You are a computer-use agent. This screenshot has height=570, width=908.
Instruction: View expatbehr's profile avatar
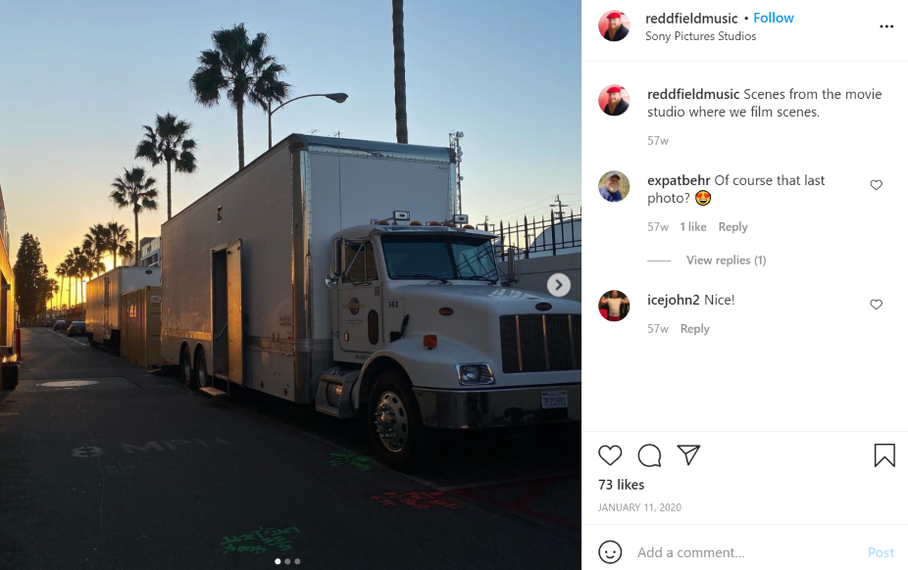click(614, 186)
